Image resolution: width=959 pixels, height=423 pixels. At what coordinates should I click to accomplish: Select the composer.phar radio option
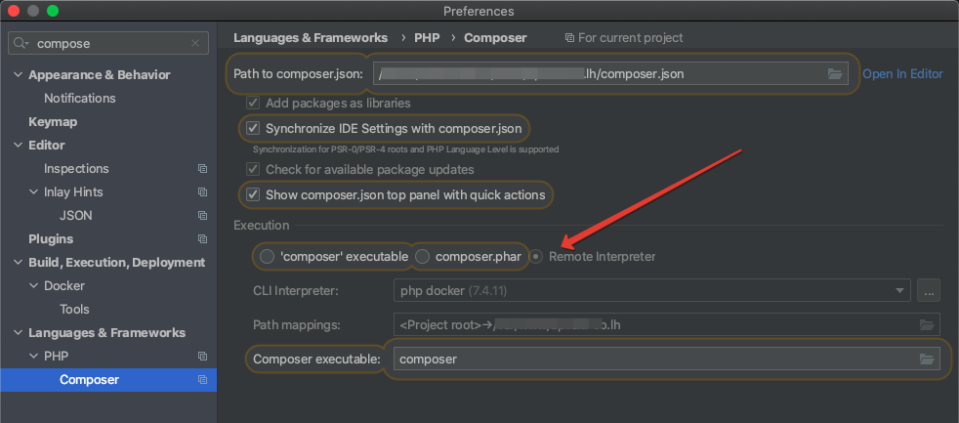pos(422,257)
